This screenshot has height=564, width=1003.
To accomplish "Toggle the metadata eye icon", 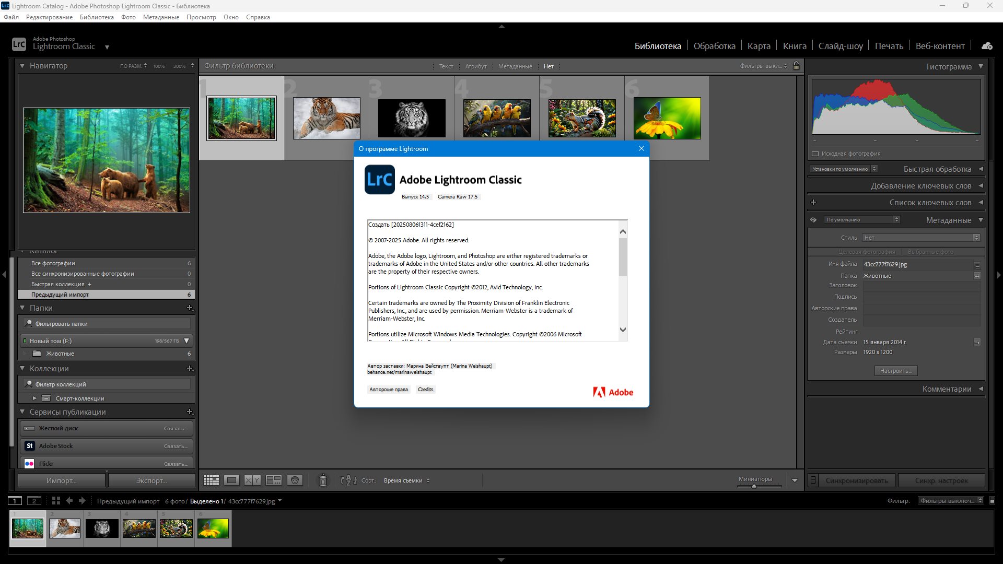I will [x=813, y=220].
